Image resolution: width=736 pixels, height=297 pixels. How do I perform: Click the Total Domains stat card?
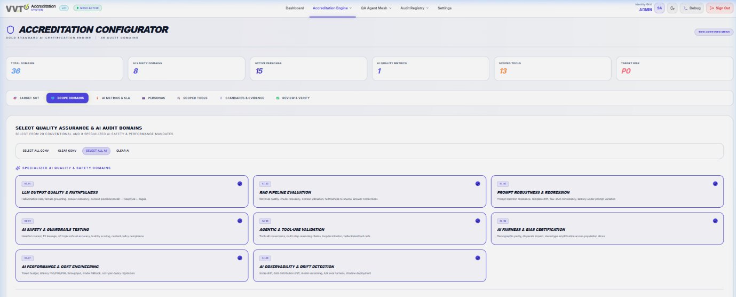[65, 68]
